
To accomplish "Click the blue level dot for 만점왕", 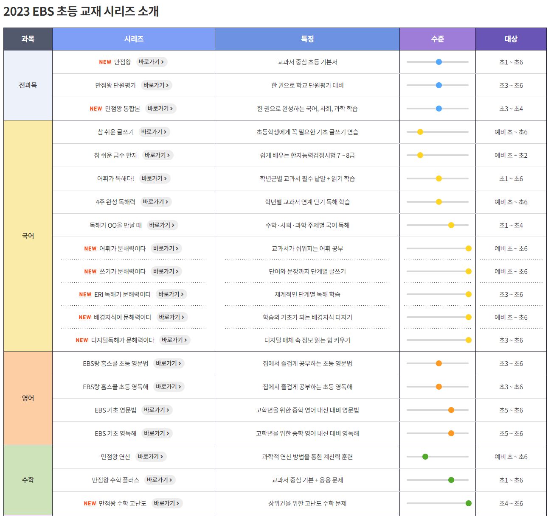I will 439,62.
